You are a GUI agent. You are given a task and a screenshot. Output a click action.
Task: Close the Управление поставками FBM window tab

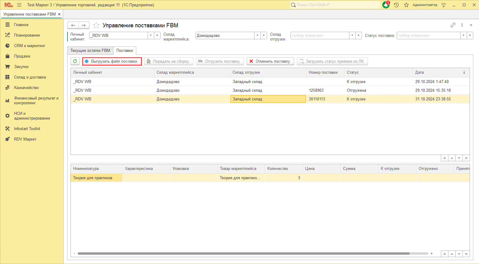click(x=59, y=14)
